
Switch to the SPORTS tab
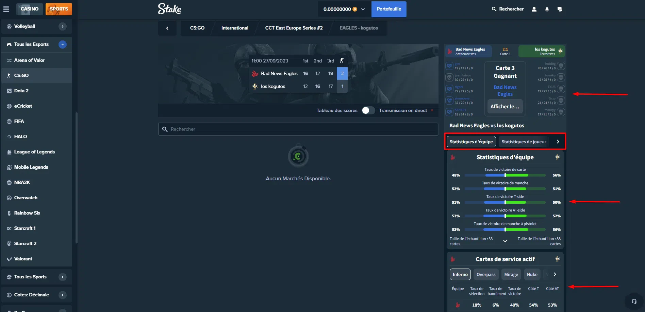(x=59, y=9)
